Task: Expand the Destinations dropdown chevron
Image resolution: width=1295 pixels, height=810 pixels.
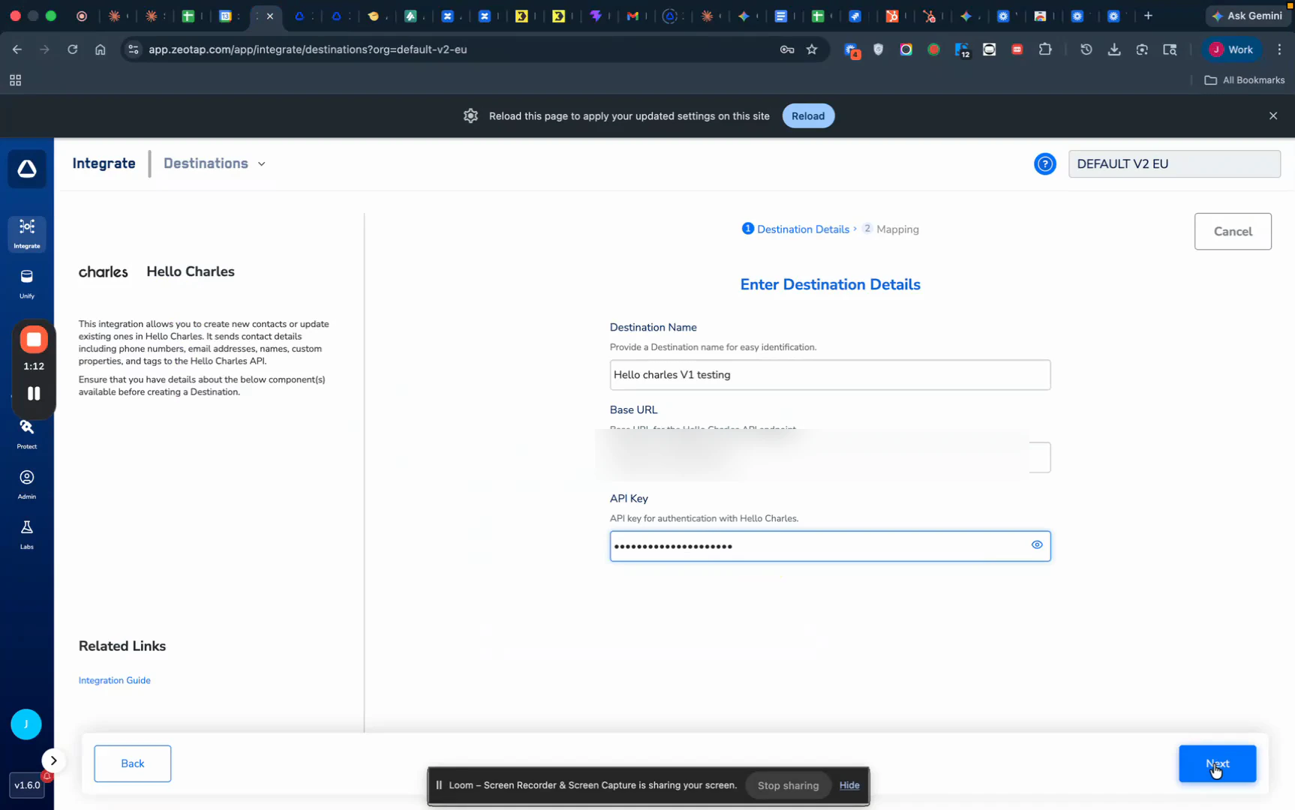Action: click(261, 163)
